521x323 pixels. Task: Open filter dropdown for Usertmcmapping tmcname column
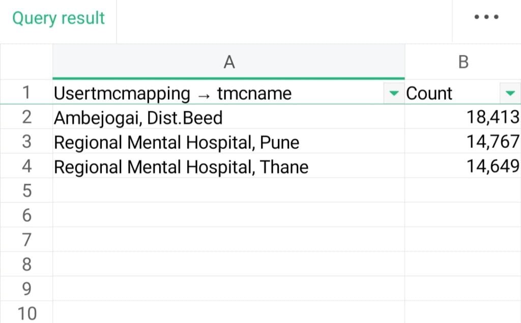tap(394, 94)
